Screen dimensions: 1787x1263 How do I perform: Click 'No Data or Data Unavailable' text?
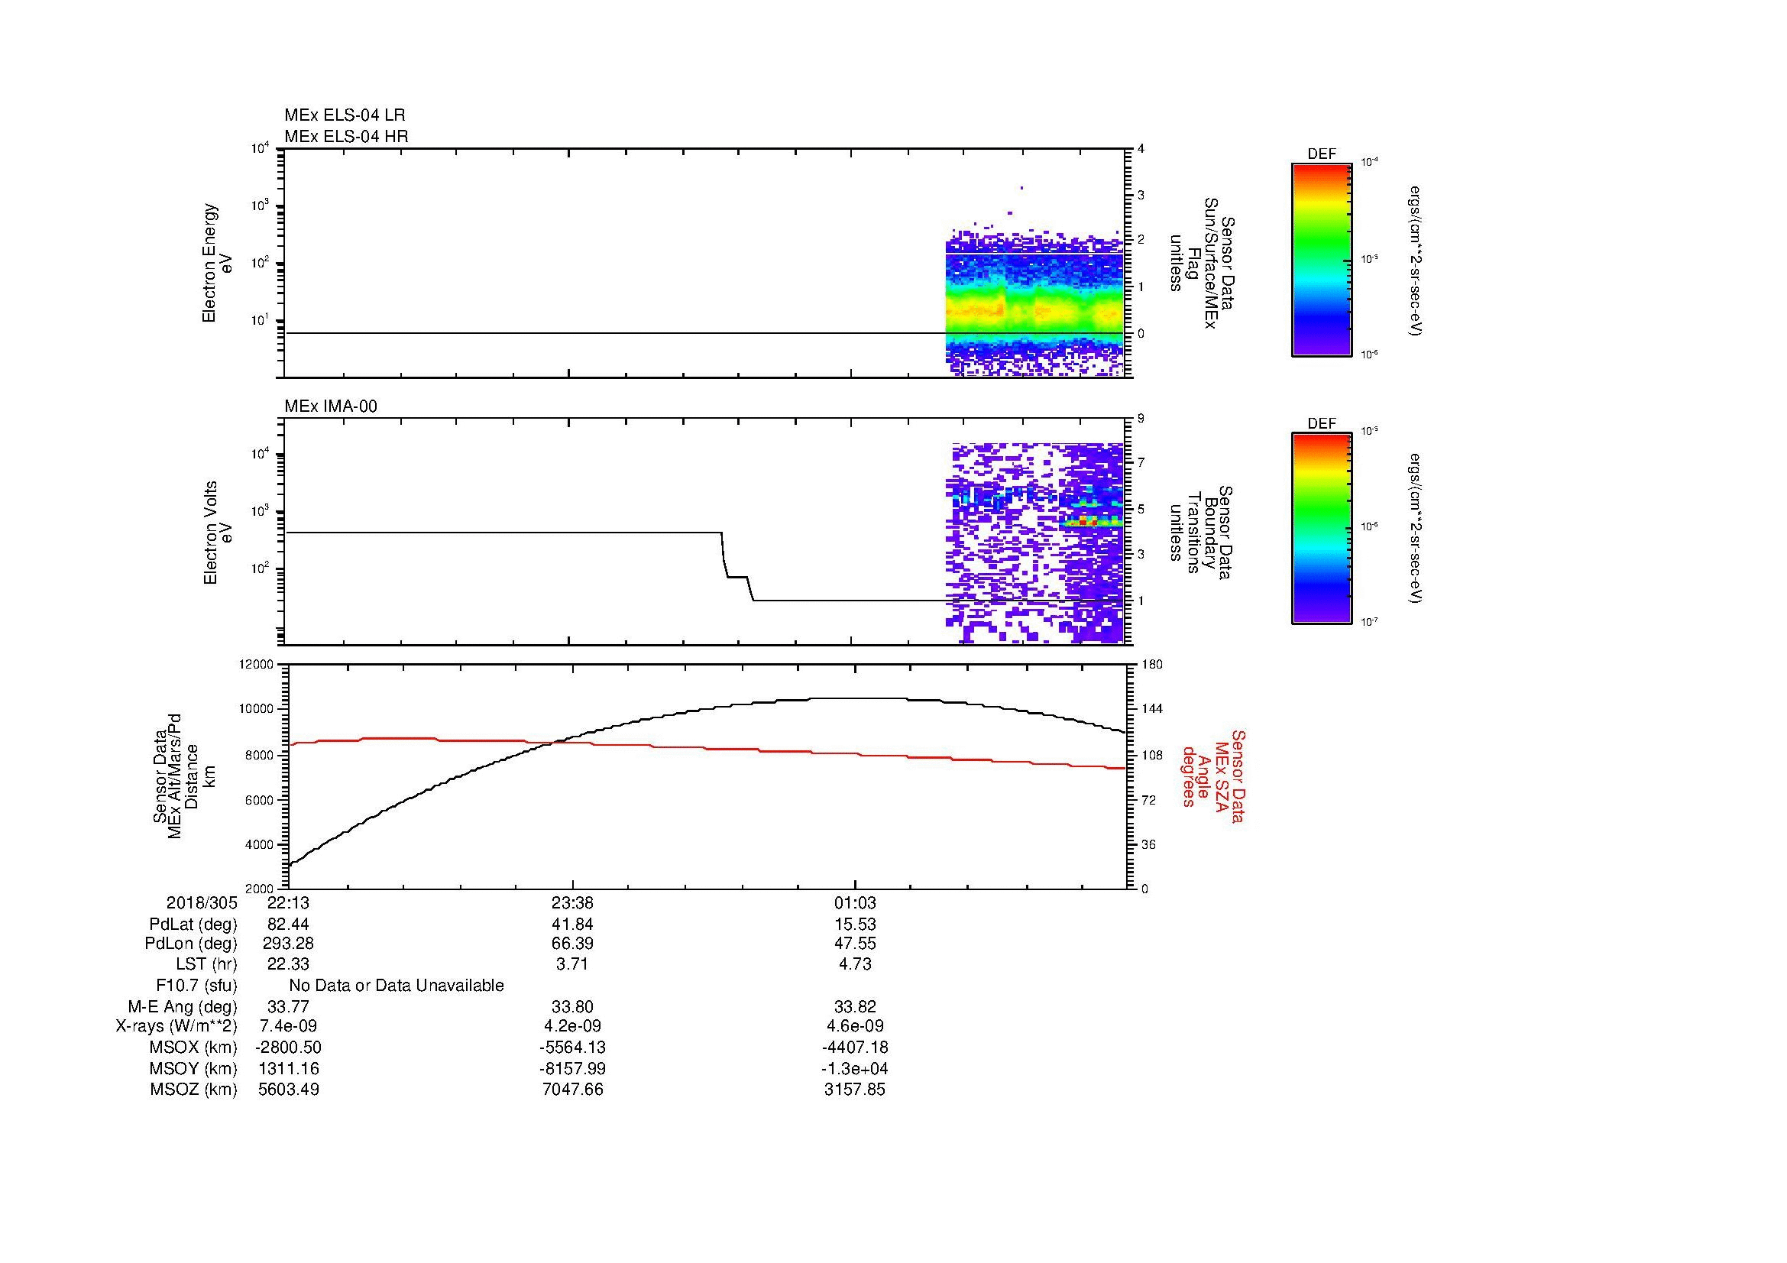tap(397, 986)
